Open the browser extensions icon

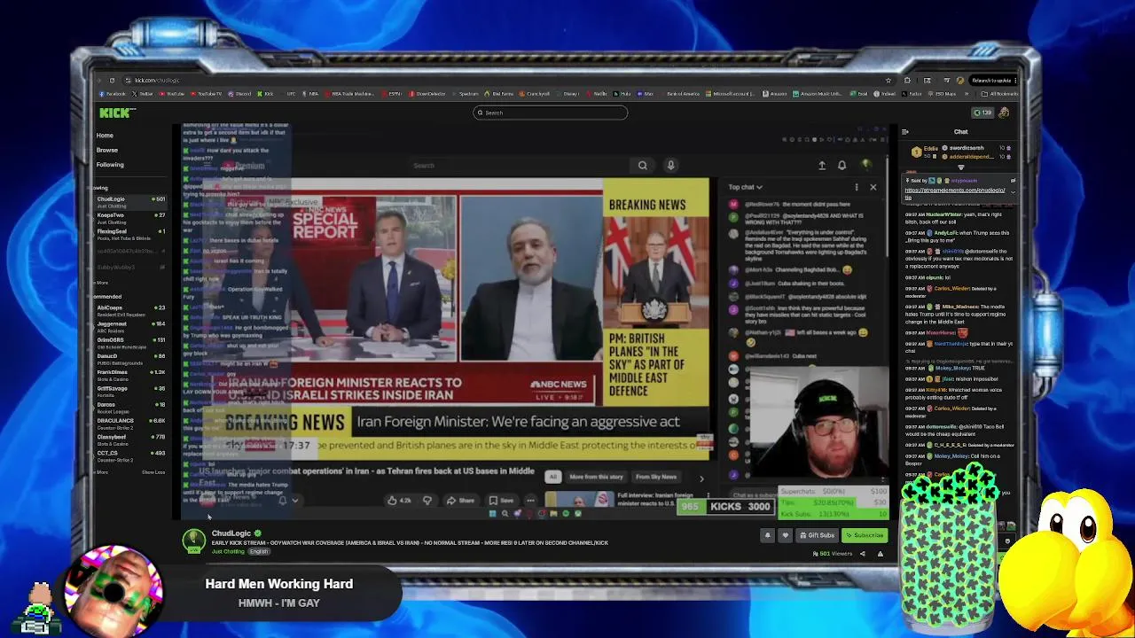click(906, 81)
